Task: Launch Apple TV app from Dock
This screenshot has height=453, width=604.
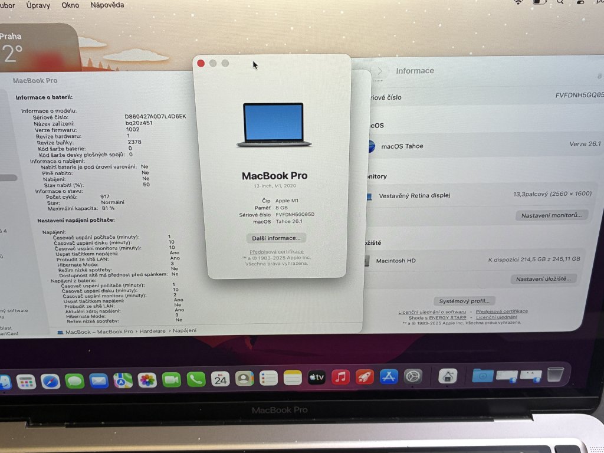Action: click(317, 377)
